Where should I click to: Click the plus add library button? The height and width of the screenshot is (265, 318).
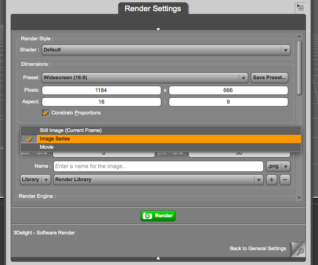[x=272, y=180]
